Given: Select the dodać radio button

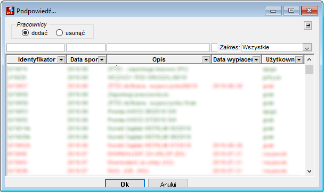Looking at the screenshot, I should pyautogui.click(x=25, y=33).
